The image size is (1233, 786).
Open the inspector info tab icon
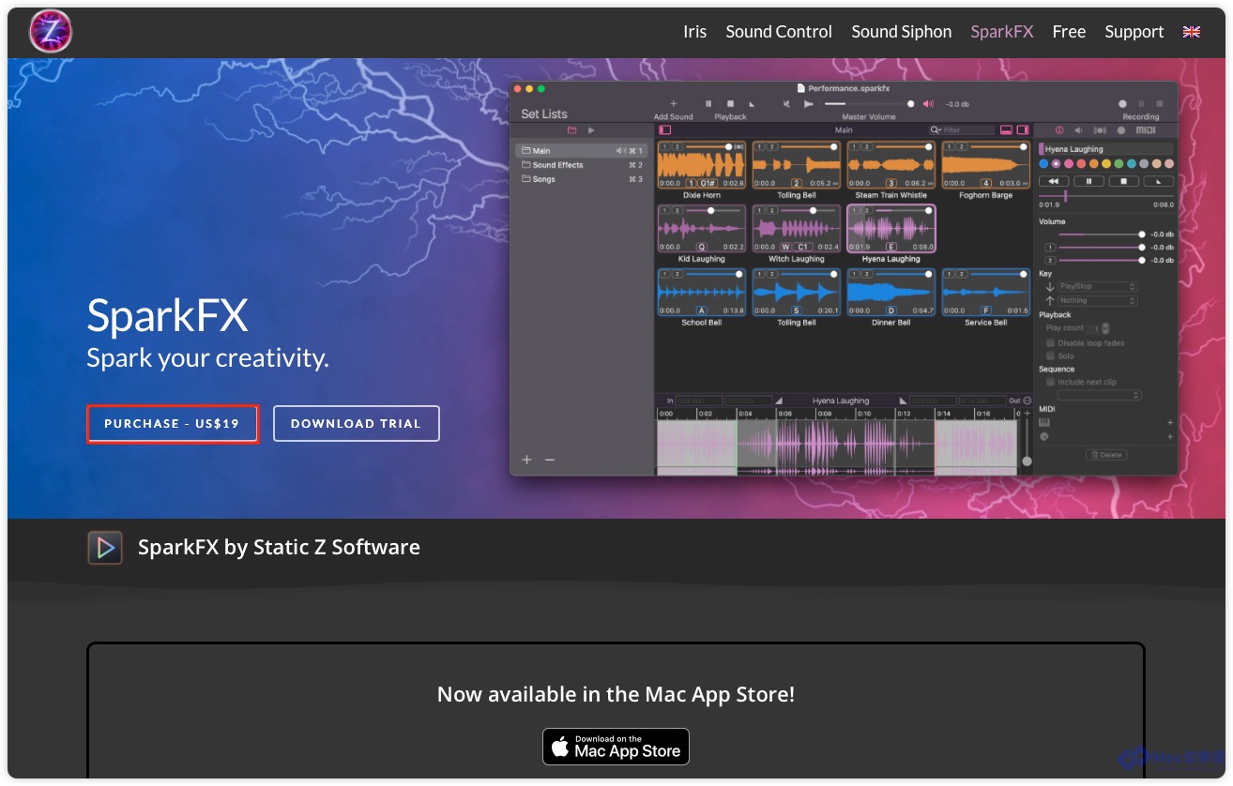[1059, 130]
